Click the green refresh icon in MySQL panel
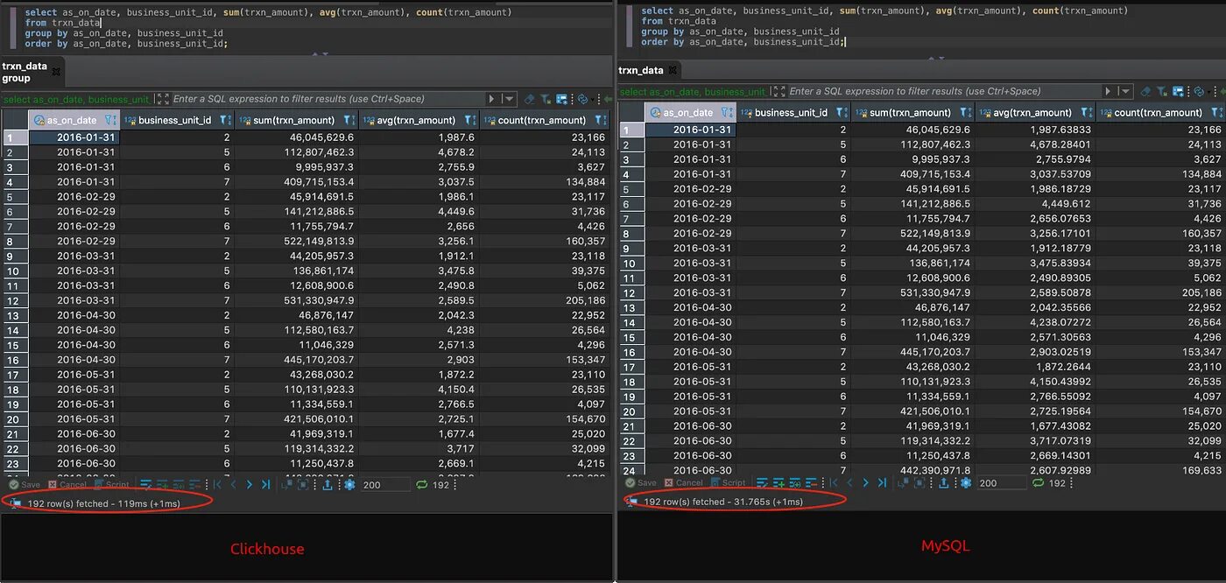Screen dimensions: 1226x583 tap(1039, 482)
